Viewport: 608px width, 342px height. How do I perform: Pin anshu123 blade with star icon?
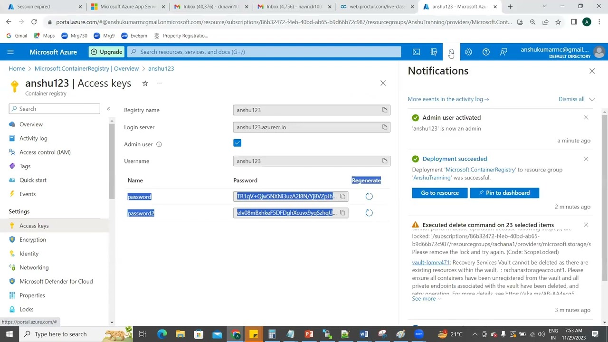pyautogui.click(x=145, y=83)
